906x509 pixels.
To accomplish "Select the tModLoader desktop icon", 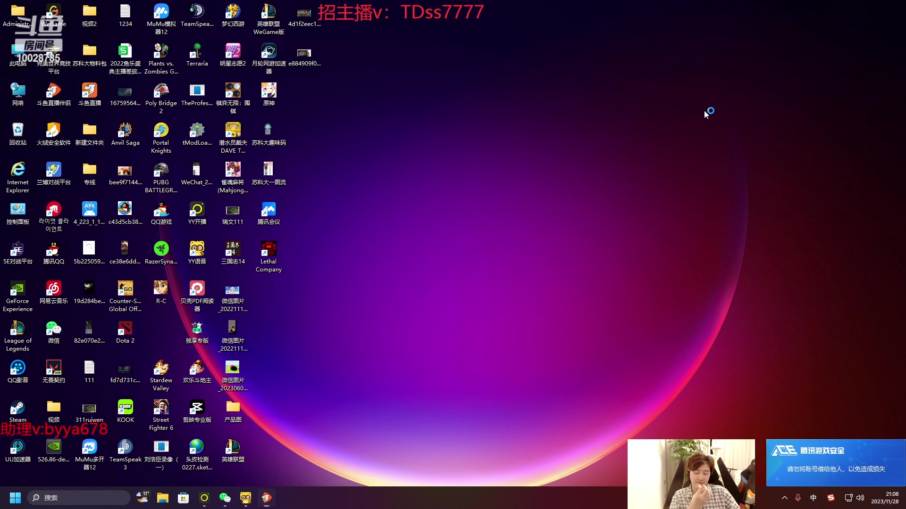I will click(x=197, y=134).
